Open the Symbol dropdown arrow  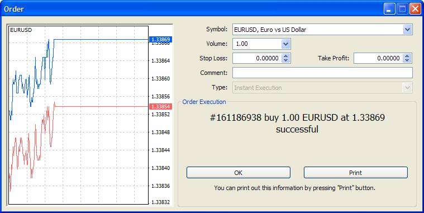point(407,29)
